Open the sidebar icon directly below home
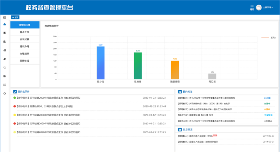 coord(5,33)
